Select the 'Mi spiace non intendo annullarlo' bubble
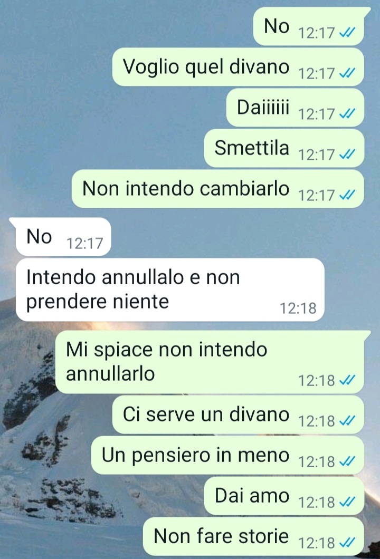This screenshot has height=559, width=380. pos(210,362)
